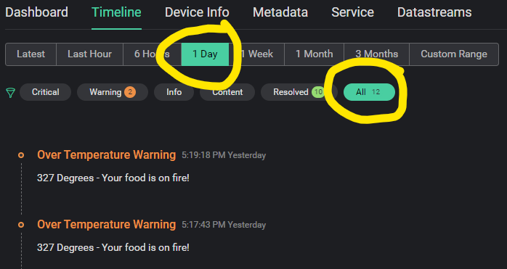Show Latest time range

(x=31, y=54)
